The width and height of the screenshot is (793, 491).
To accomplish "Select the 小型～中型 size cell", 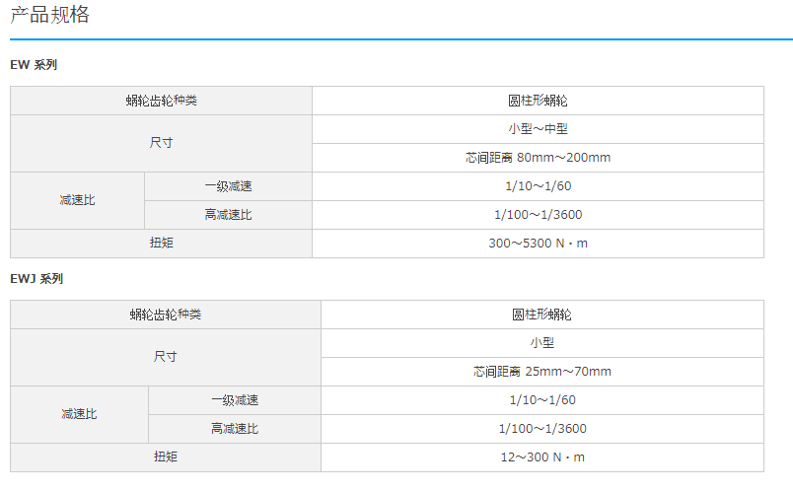I will [x=538, y=129].
